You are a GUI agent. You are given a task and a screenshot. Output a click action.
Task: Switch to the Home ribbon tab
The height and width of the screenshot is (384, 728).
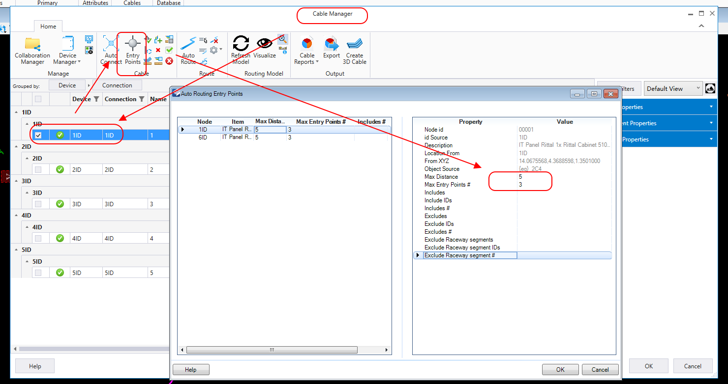pyautogui.click(x=48, y=27)
